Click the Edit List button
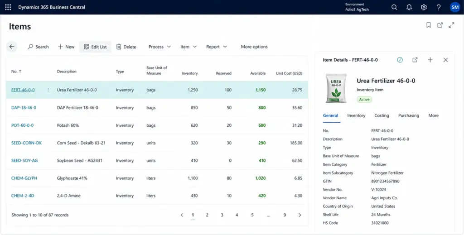Screen dimensions: 464x235 [x=95, y=47]
